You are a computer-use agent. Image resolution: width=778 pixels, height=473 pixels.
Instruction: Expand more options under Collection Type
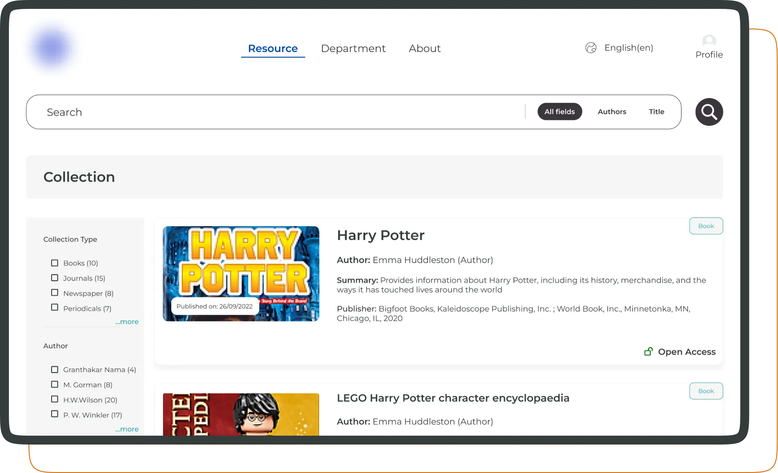point(127,322)
